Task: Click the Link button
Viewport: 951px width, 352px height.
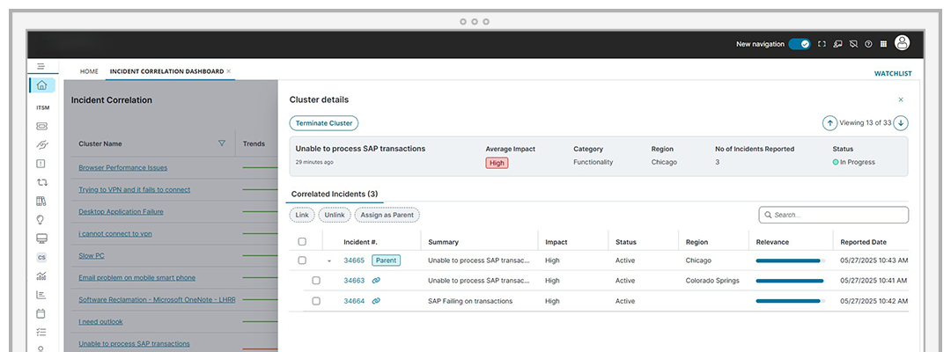Action: click(x=302, y=215)
